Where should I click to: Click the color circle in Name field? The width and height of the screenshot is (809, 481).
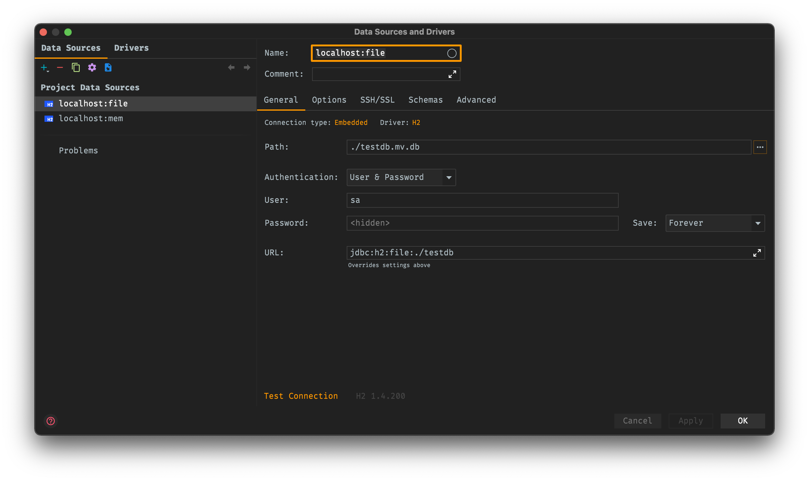tap(452, 53)
